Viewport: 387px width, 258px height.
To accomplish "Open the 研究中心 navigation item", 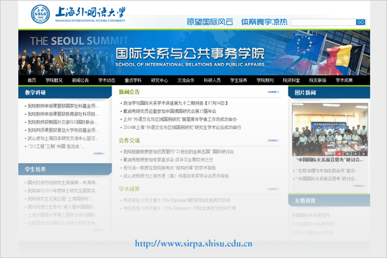I will 159,81.
